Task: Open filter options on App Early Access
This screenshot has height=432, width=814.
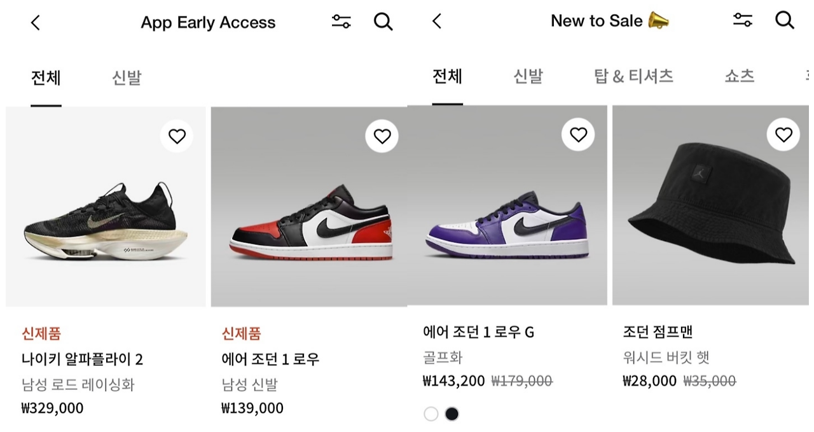Action: click(341, 22)
